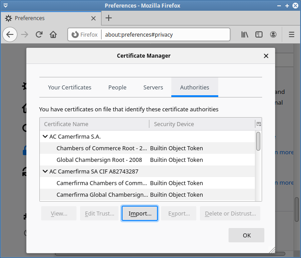Collapse the AC Camerfirma SA CIF A82743287 group
The height and width of the screenshot is (258, 301).
45,171
